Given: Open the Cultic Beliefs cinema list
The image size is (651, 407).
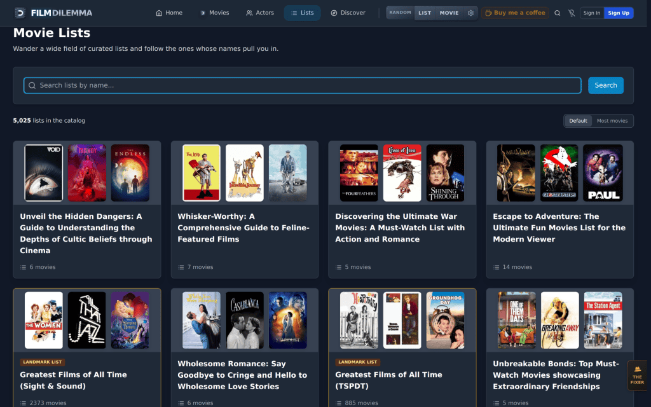Looking at the screenshot, I should 86,233.
